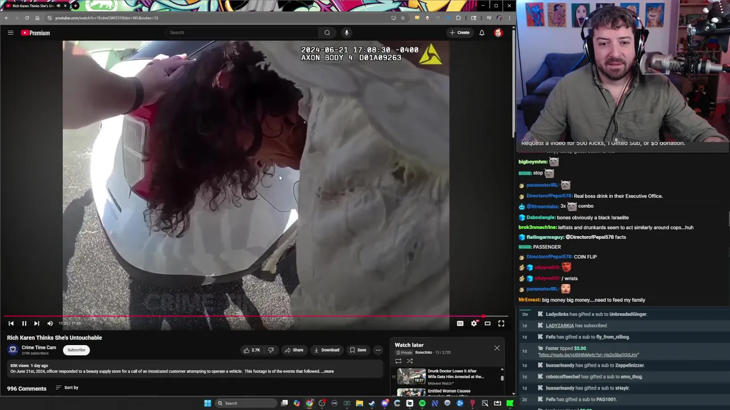Viewport: 730px width, 410px height.
Task: Open the comments Sort by menu
Action: [67, 388]
